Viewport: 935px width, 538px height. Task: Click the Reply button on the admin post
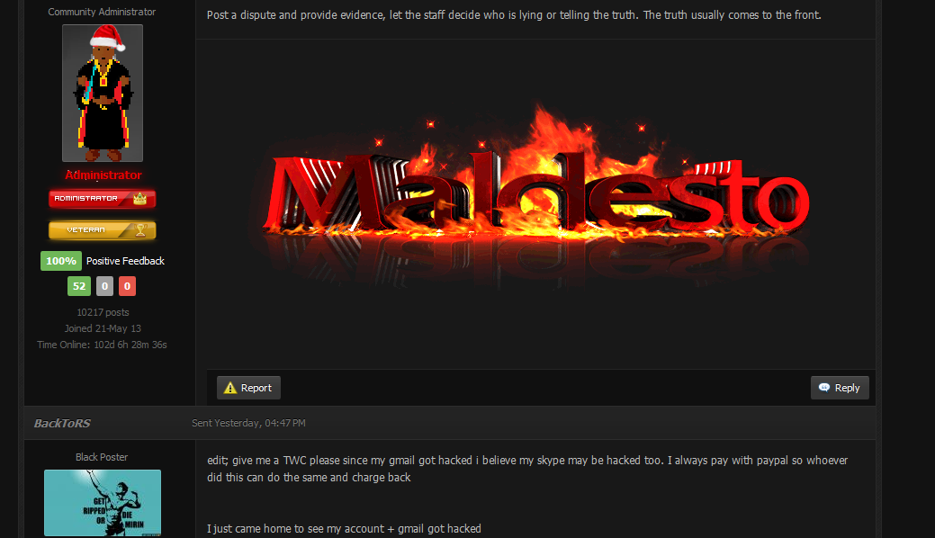pos(840,388)
